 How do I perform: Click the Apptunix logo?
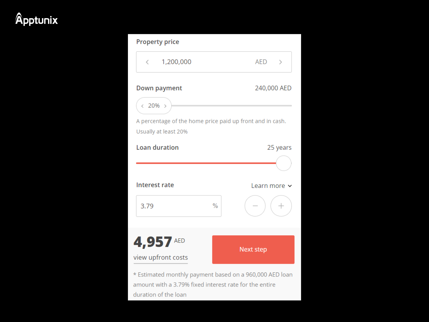pos(36,19)
